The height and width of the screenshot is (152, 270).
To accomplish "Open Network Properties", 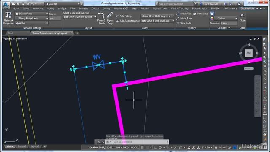I will [8, 18].
